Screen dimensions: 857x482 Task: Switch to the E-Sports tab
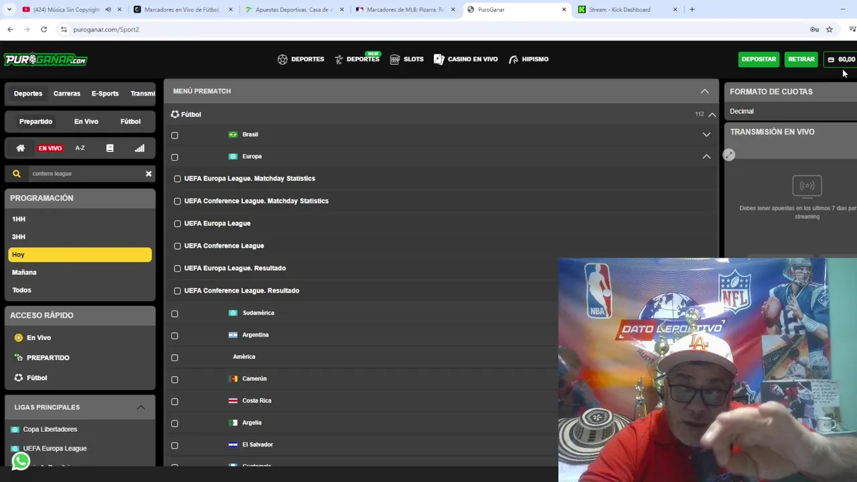(x=105, y=94)
